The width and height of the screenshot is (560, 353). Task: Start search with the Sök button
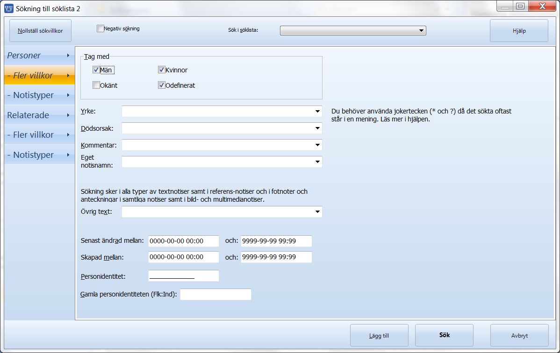[x=444, y=335]
